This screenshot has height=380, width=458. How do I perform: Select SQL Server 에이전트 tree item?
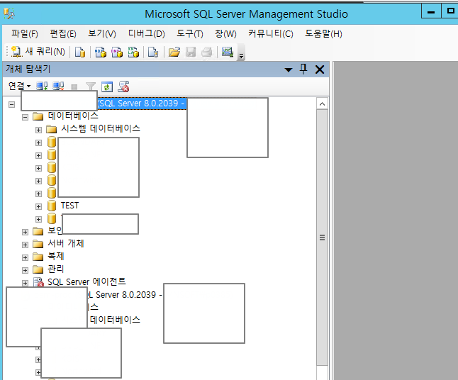(86, 282)
